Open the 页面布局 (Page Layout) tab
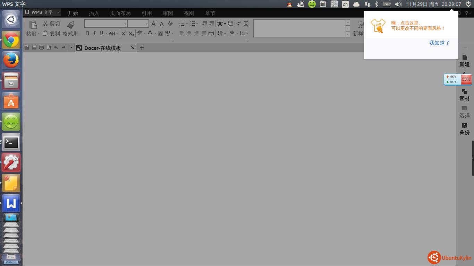This screenshot has width=474, height=266. (x=120, y=13)
